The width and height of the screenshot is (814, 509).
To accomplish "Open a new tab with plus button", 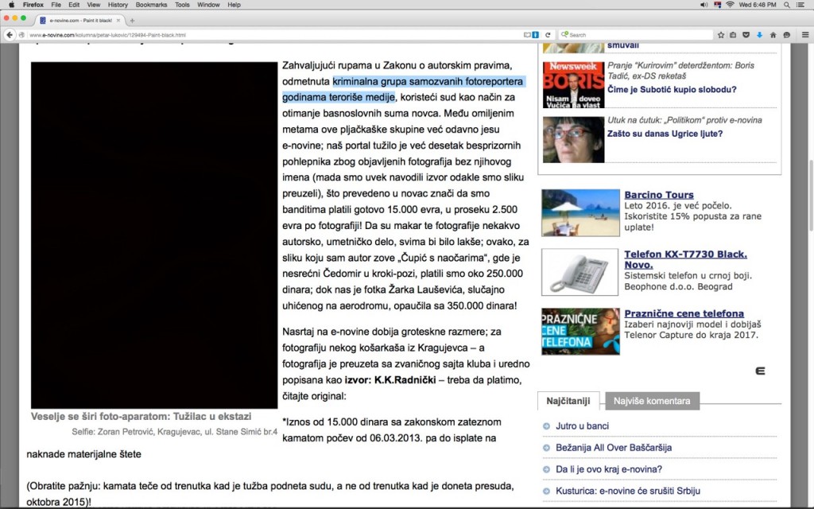I will 132,20.
